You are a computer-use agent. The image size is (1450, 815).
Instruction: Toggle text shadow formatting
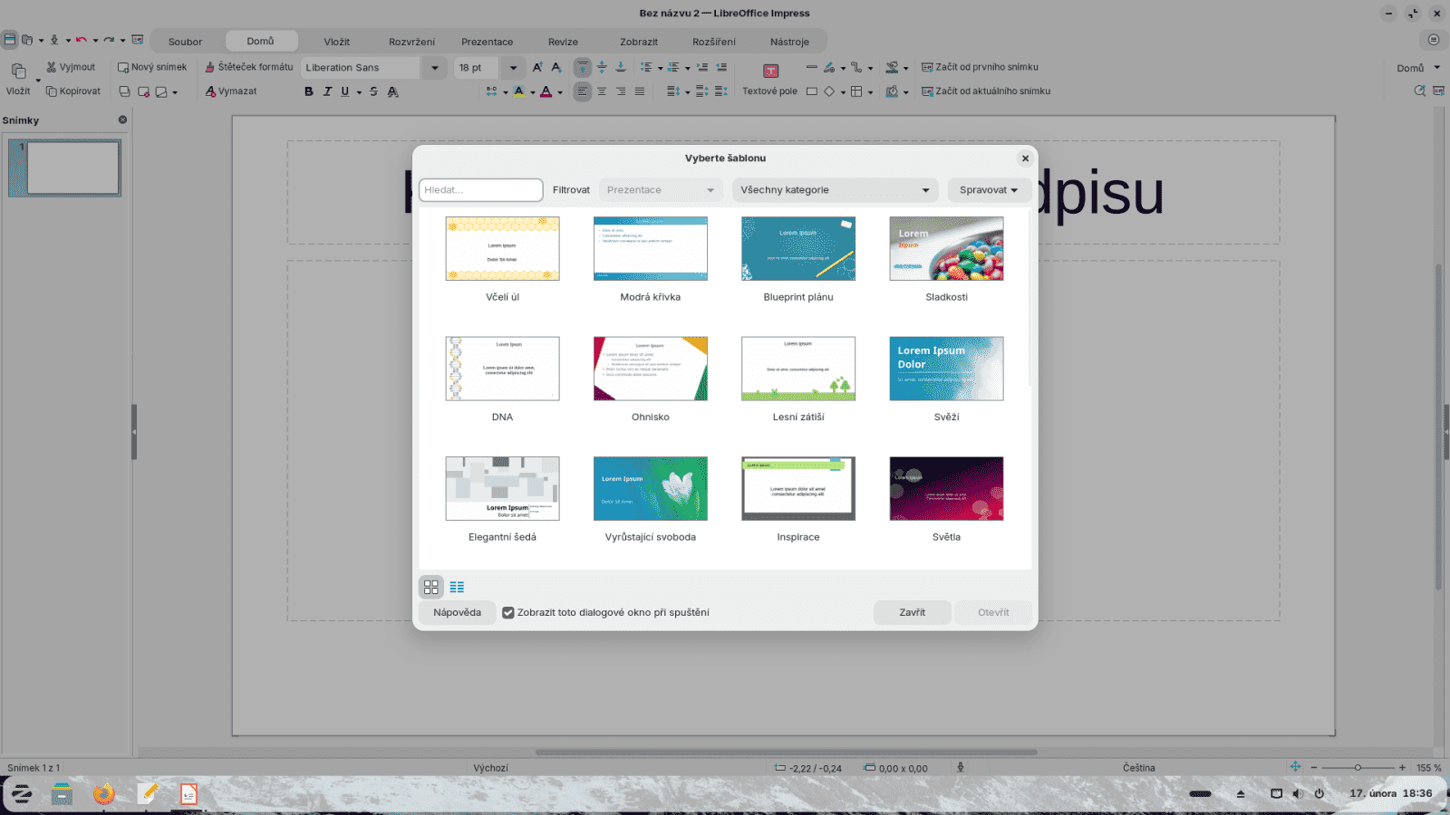click(392, 91)
